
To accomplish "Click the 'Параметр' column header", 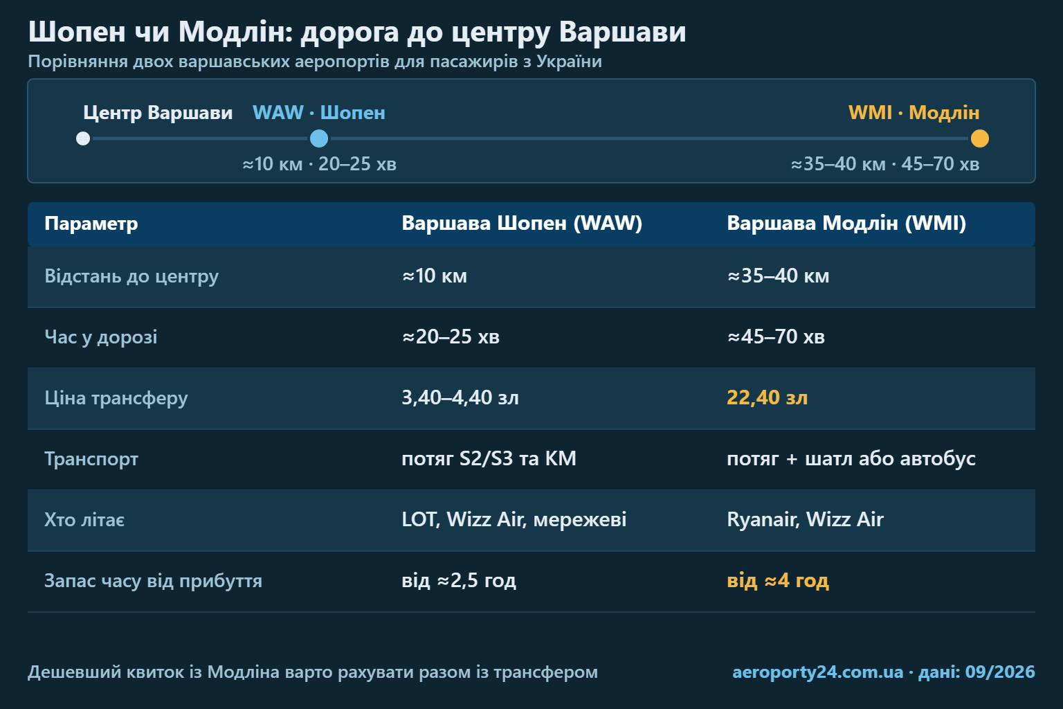I will (91, 224).
